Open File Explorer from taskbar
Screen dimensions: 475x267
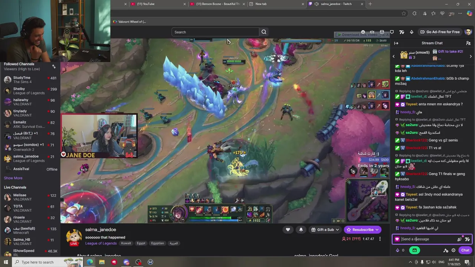102,262
